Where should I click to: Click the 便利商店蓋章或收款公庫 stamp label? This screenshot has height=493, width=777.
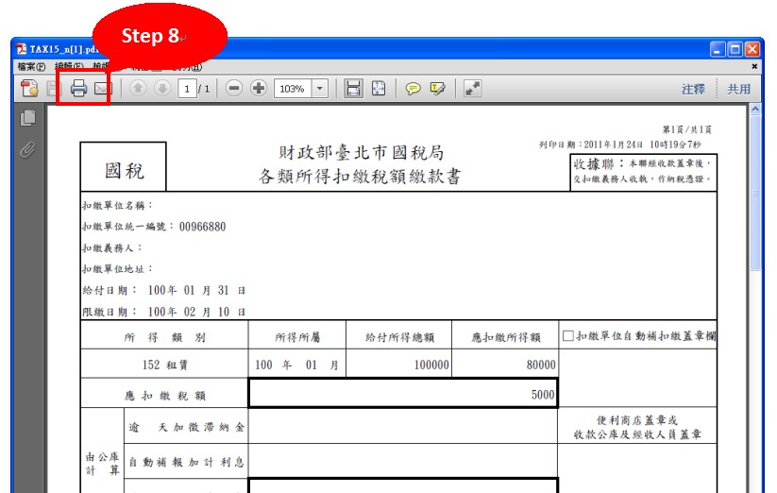[637, 427]
